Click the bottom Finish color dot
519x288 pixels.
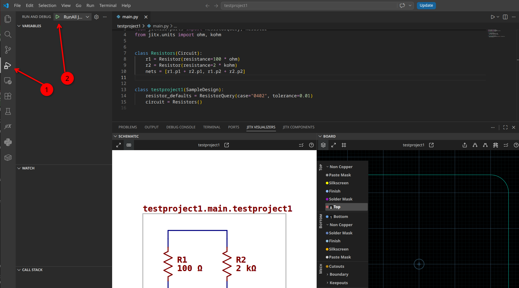tap(327, 241)
